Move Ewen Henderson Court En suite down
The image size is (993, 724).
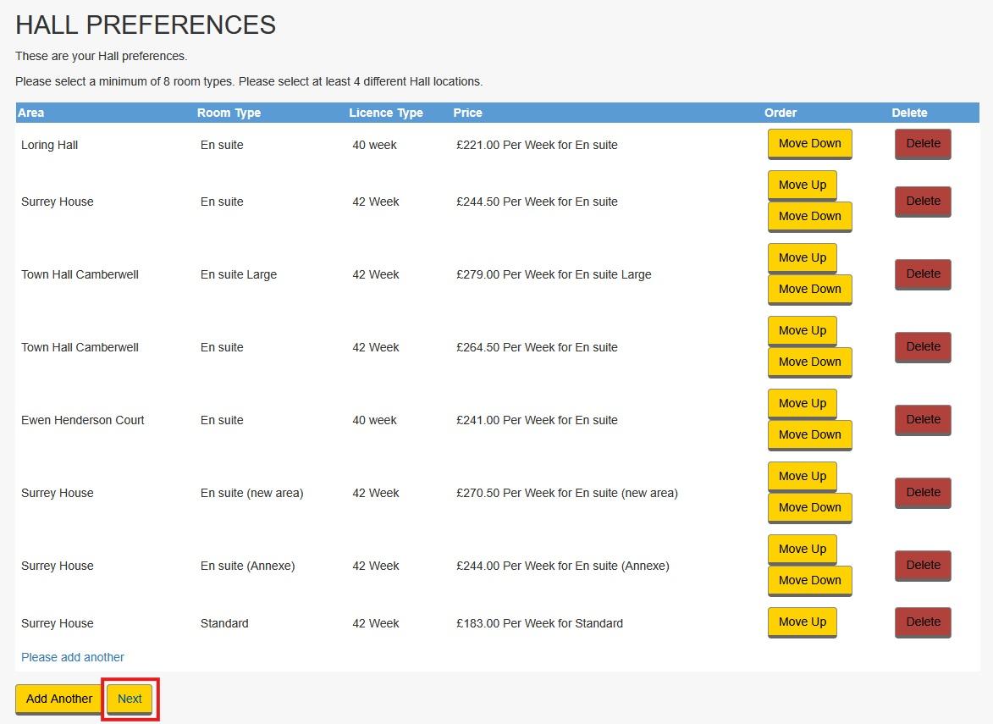point(809,434)
